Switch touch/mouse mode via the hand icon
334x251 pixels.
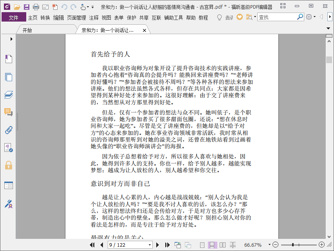(83, 7)
